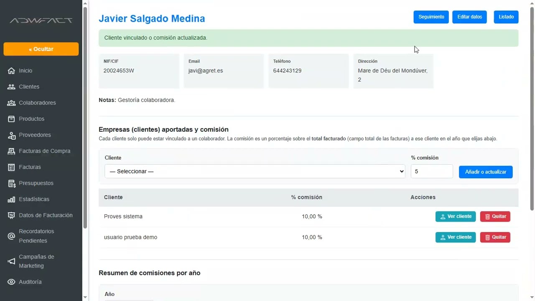The height and width of the screenshot is (301, 535).
Task: Click the Estadísticas bar chart icon
Action: [x=11, y=199]
